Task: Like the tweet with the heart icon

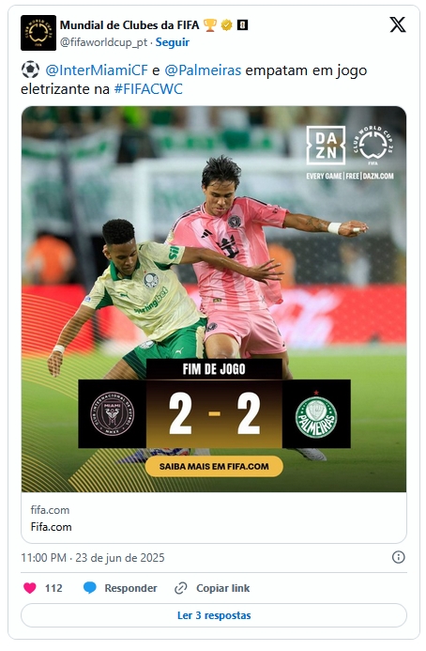Action: pos(29,588)
